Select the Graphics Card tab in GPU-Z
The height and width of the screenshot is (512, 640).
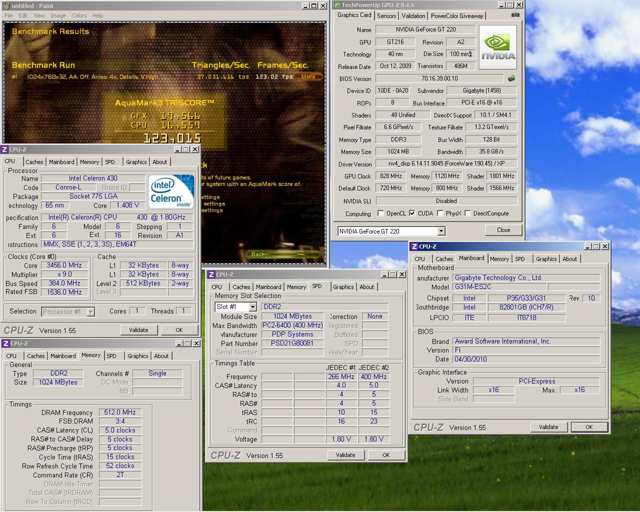click(354, 15)
